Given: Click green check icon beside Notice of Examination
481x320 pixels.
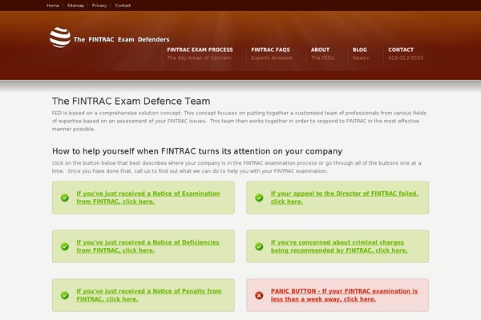Looking at the screenshot, I should click(65, 198).
